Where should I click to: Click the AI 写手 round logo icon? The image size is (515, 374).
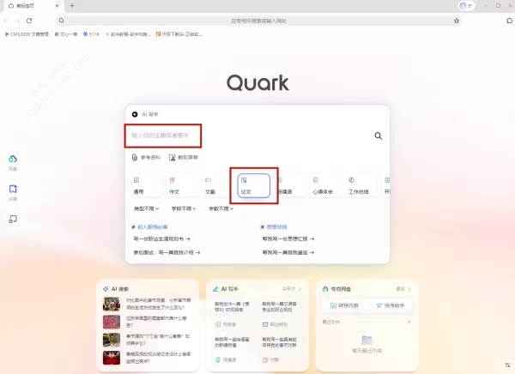[135, 114]
